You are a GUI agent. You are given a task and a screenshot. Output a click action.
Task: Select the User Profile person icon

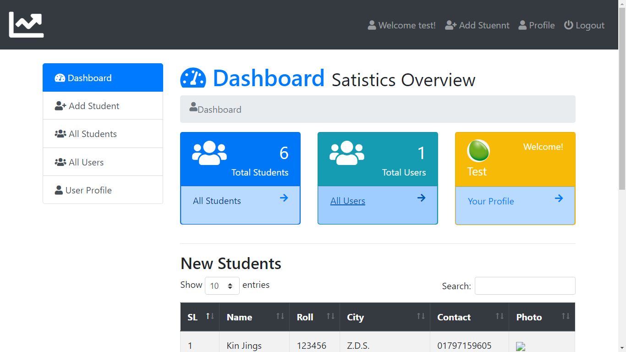[59, 190]
